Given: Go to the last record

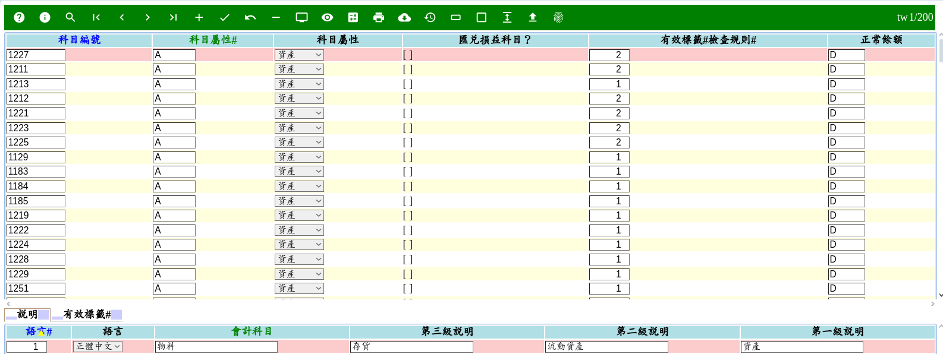Looking at the screenshot, I should [x=173, y=18].
